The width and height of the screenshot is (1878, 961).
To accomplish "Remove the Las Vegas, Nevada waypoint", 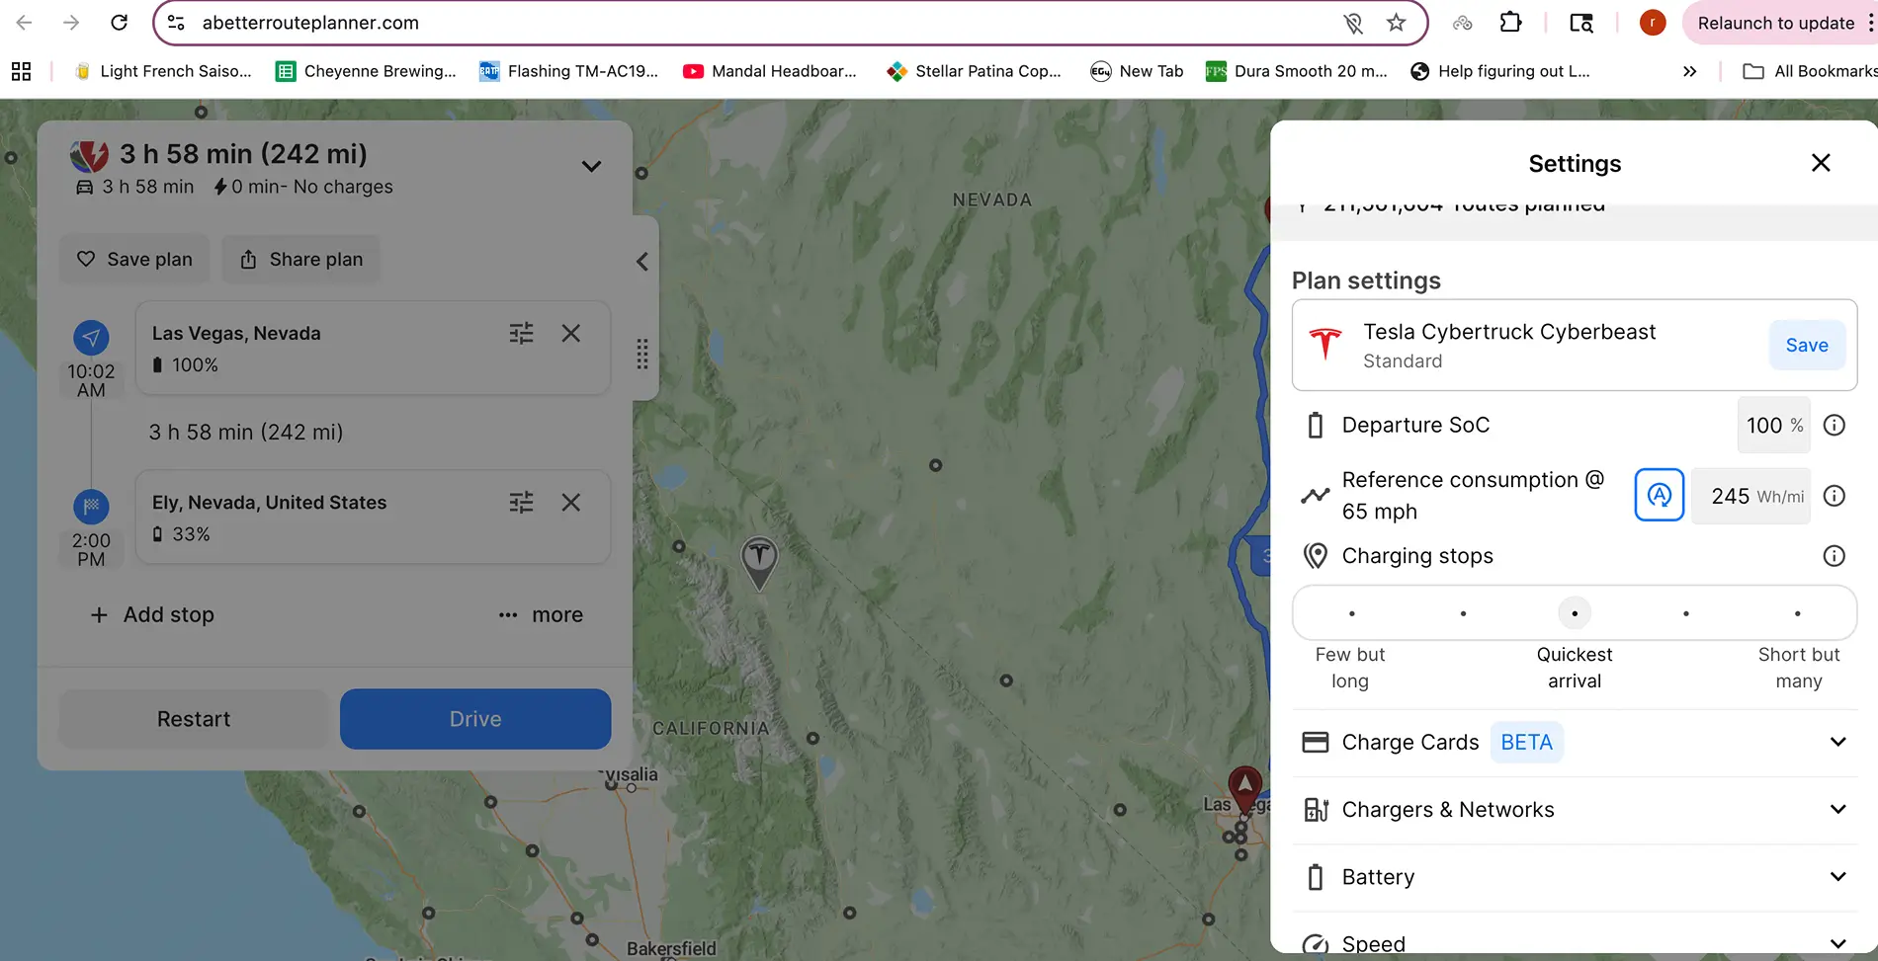I will (x=570, y=334).
